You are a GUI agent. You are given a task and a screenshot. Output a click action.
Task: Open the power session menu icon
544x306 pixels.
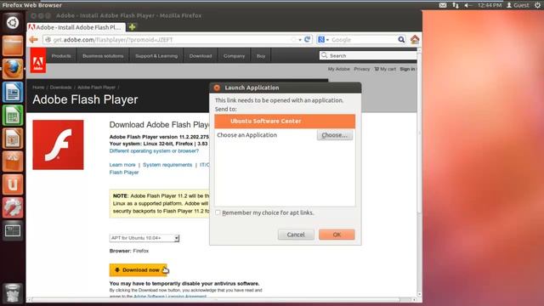[537, 5]
